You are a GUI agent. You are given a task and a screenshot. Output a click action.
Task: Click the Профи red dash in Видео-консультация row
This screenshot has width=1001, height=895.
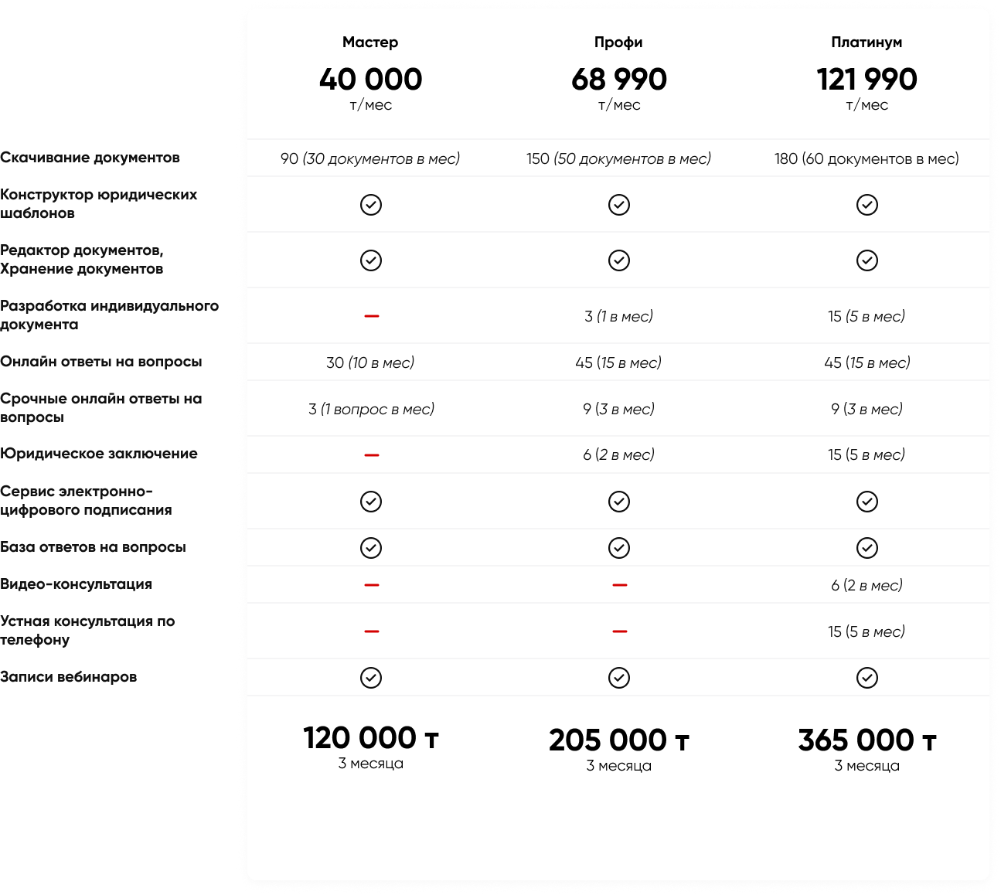[x=619, y=585]
